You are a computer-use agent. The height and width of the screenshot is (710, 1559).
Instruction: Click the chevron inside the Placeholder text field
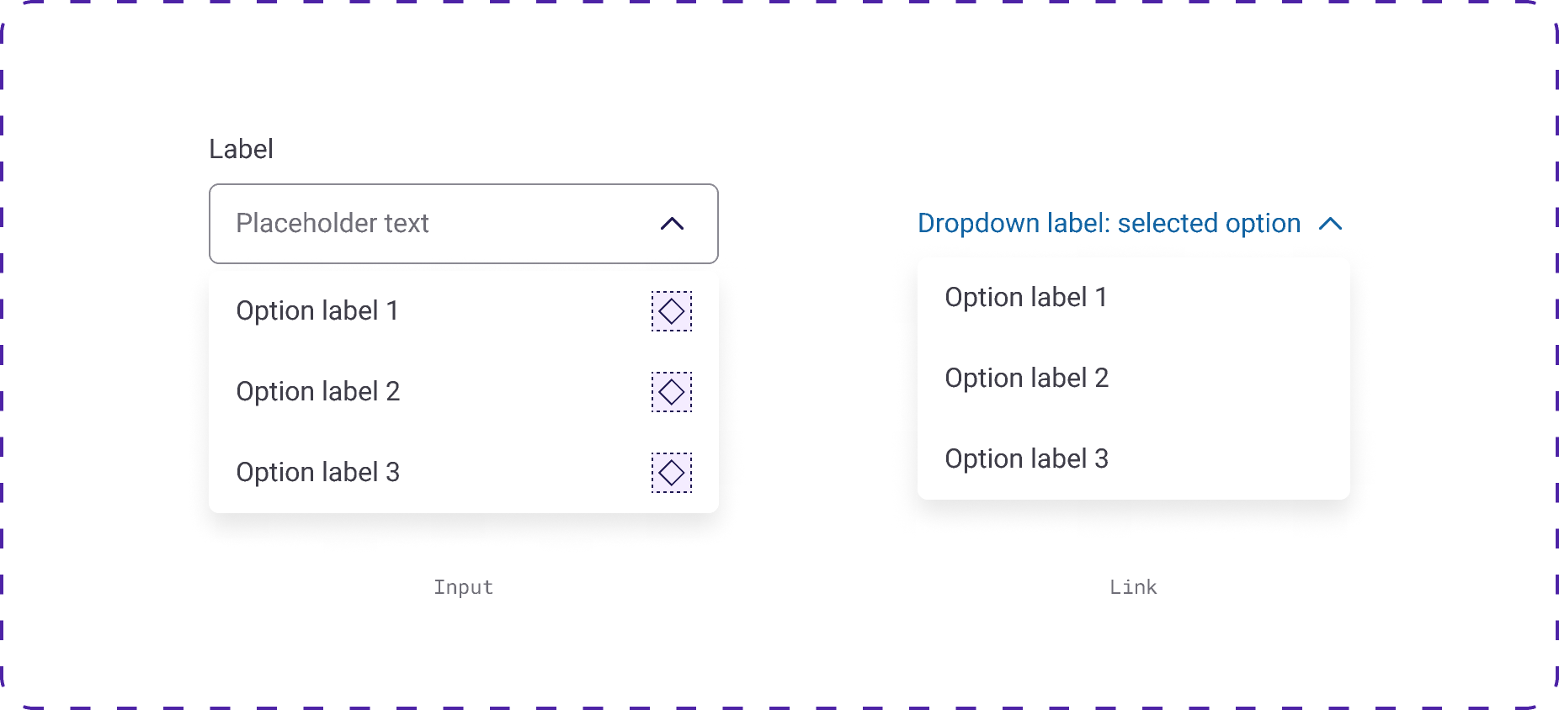[x=671, y=224]
